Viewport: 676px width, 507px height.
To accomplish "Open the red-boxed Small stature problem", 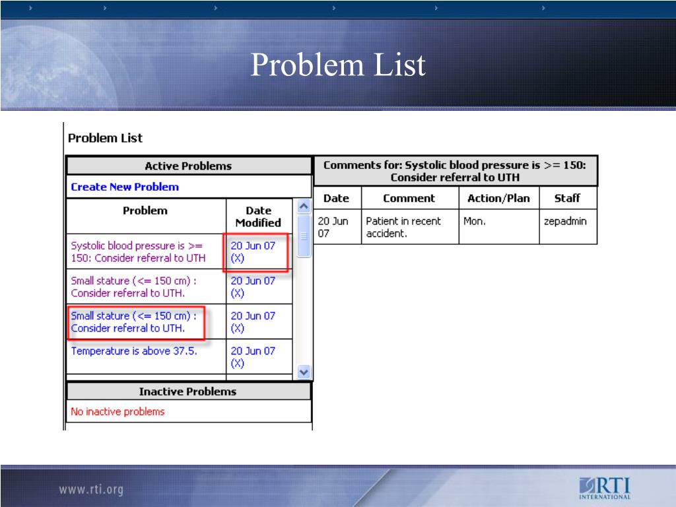I will click(133, 321).
